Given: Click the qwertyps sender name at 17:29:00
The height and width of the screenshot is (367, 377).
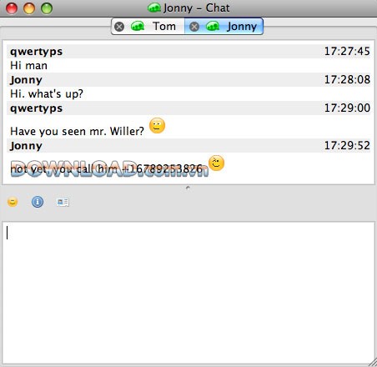Looking at the screenshot, I should pos(37,108).
